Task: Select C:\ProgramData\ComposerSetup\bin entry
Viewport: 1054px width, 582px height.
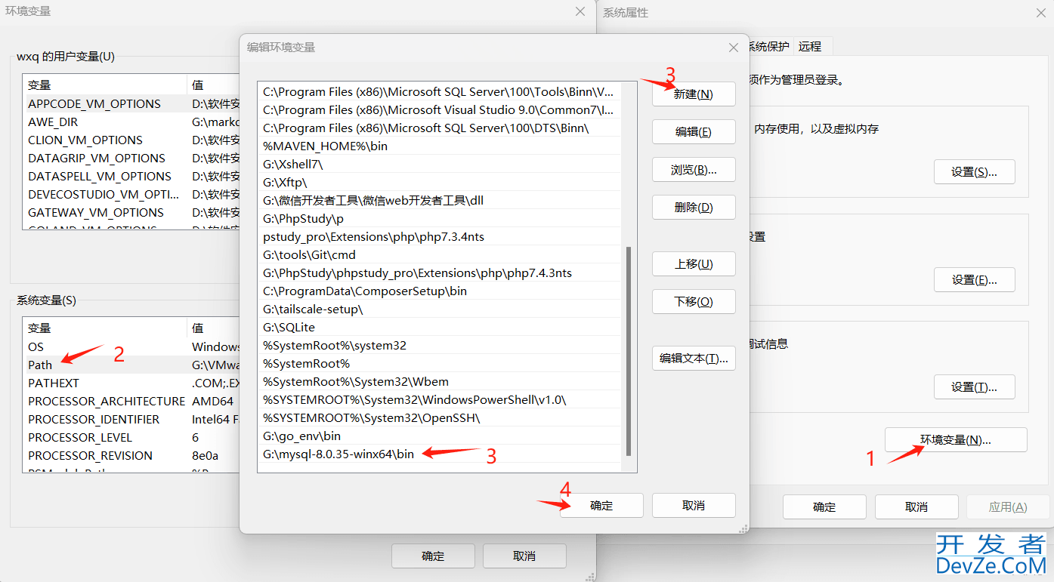Action: (440, 291)
